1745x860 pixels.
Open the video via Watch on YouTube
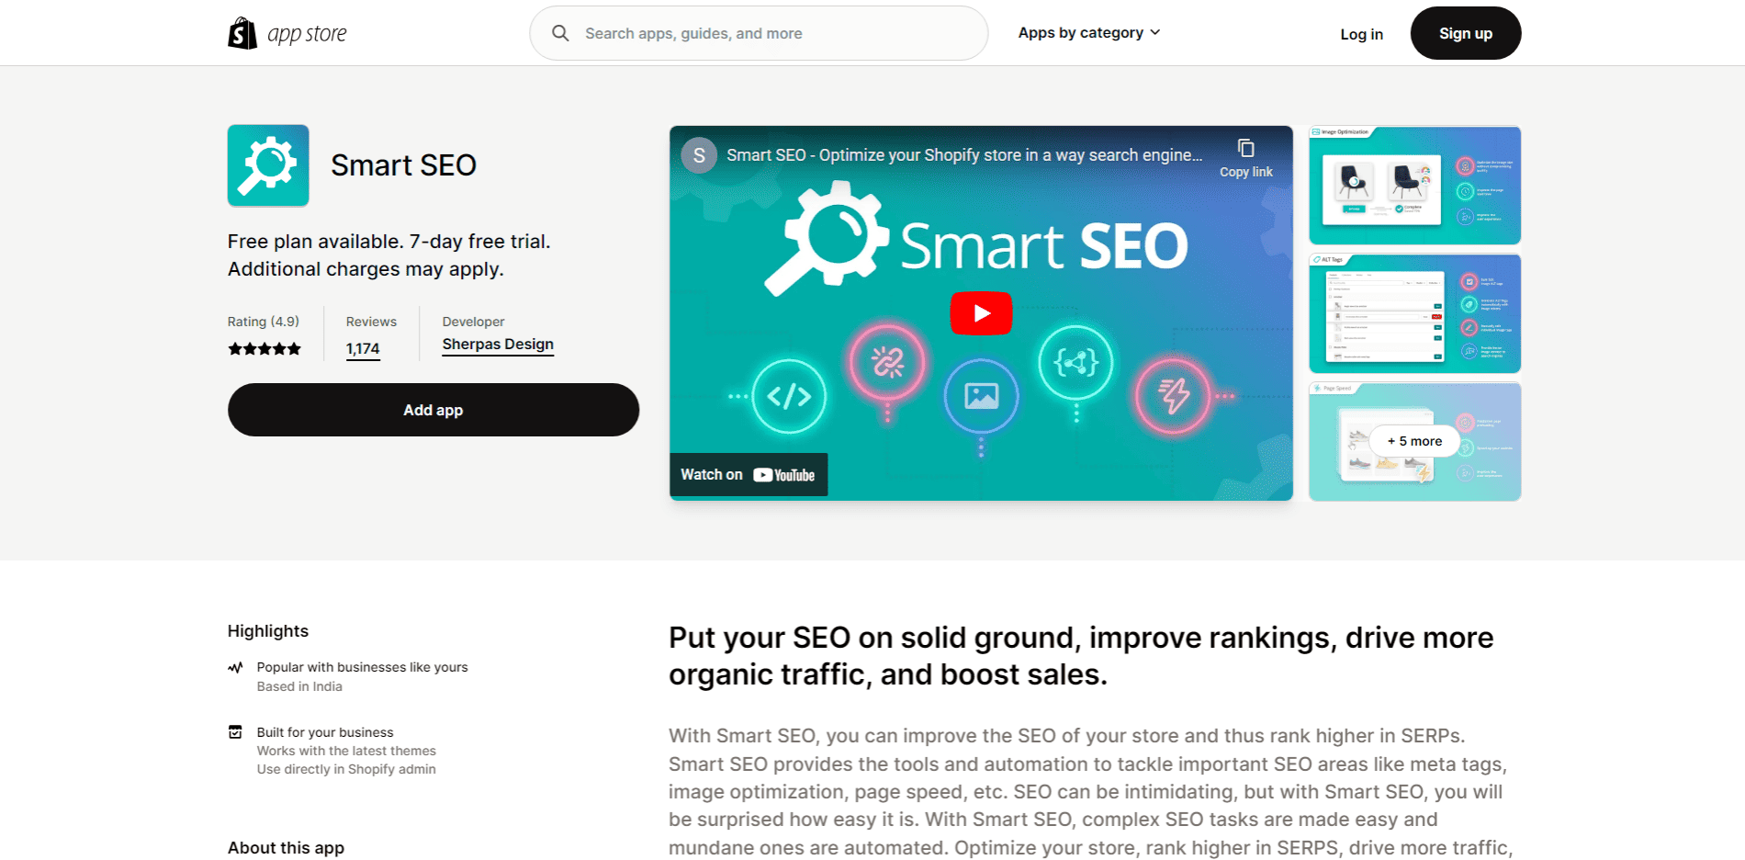click(x=748, y=475)
